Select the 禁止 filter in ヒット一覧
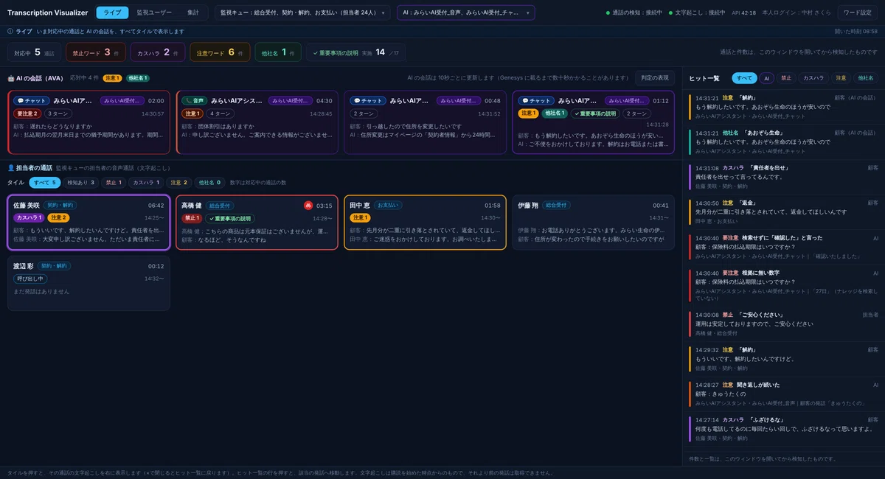The width and height of the screenshot is (885, 479). pos(786,78)
